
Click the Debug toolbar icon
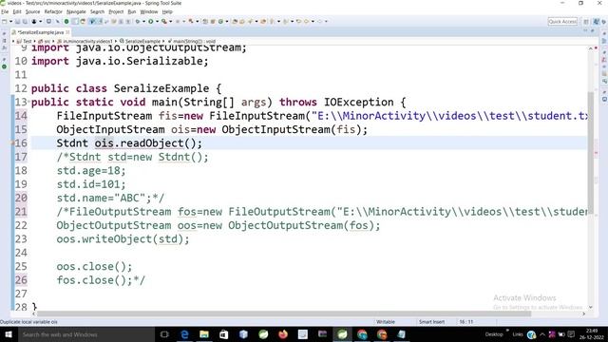coord(138,21)
